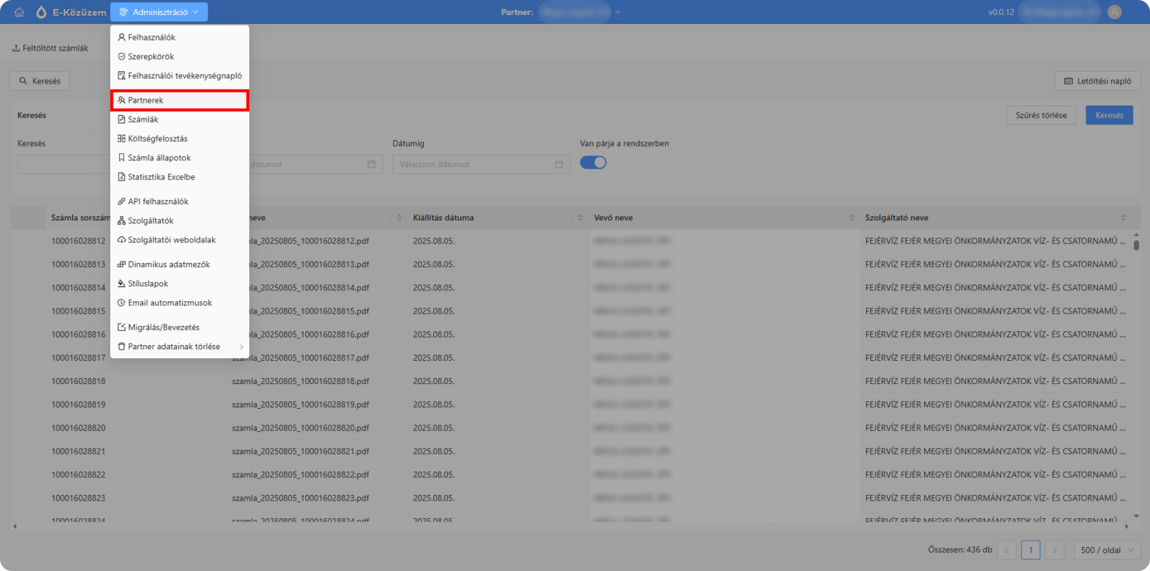1150x571 pixels.
Task: Click horizontal scroll left arrow
Action: click(x=14, y=526)
